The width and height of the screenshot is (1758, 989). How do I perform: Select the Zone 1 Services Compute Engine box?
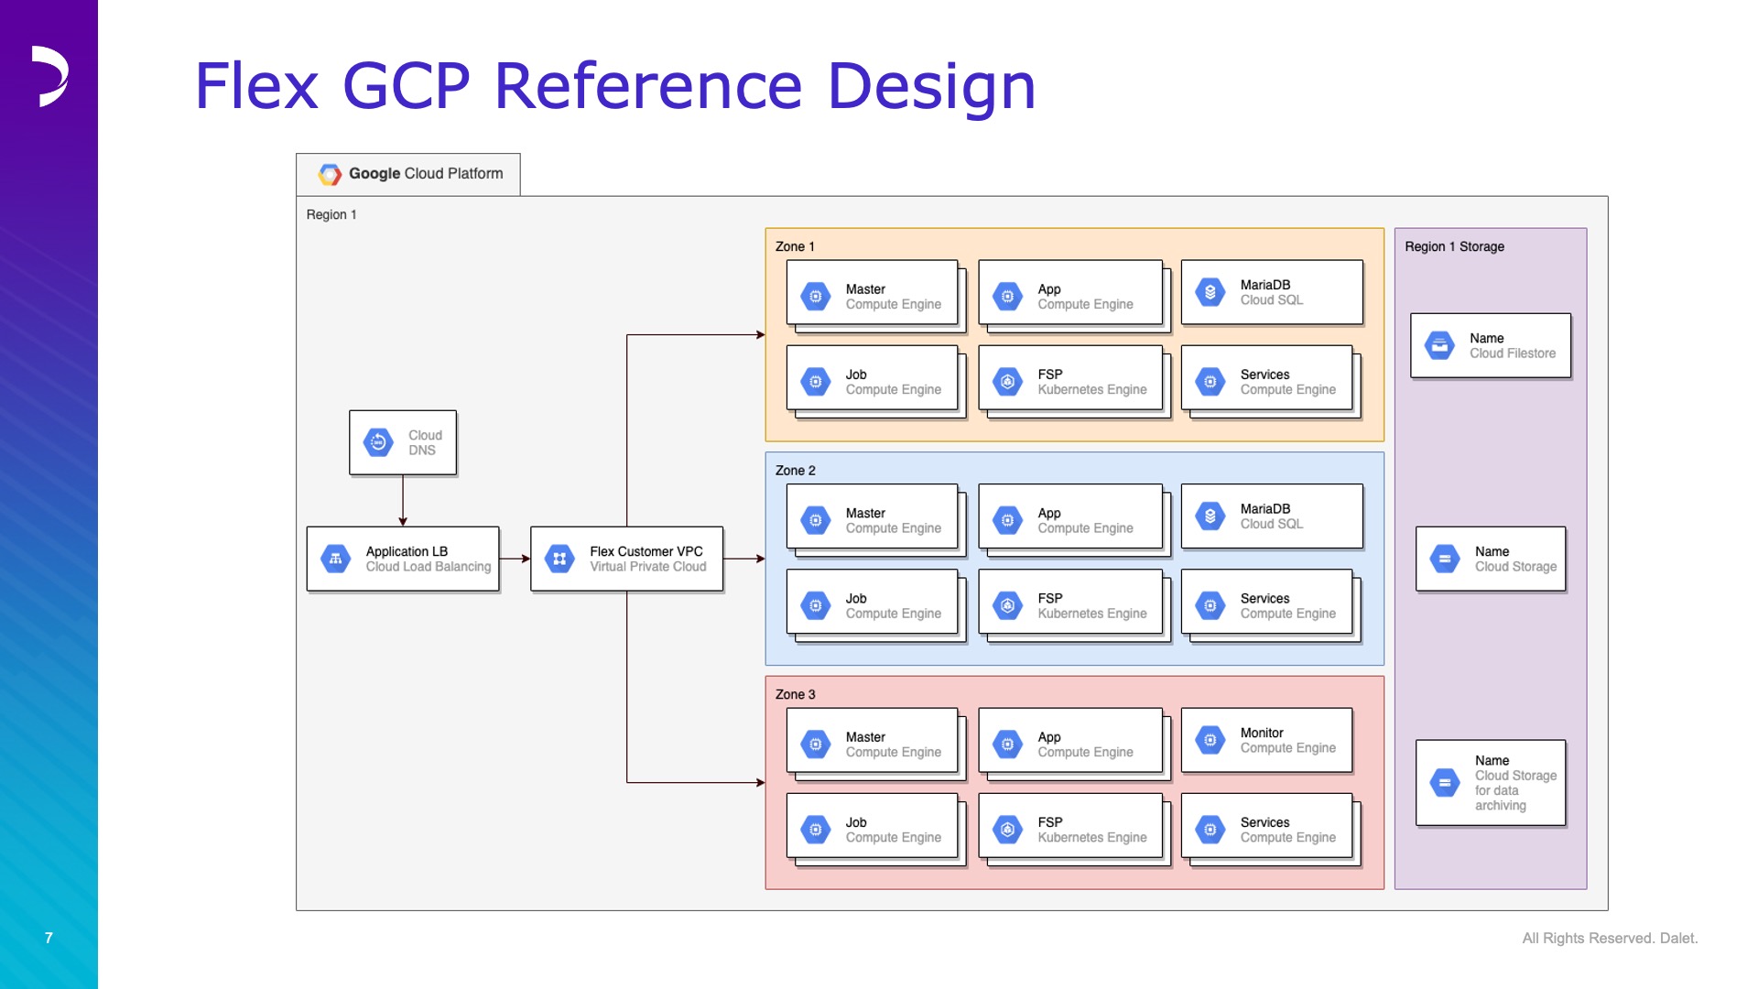point(1266,377)
